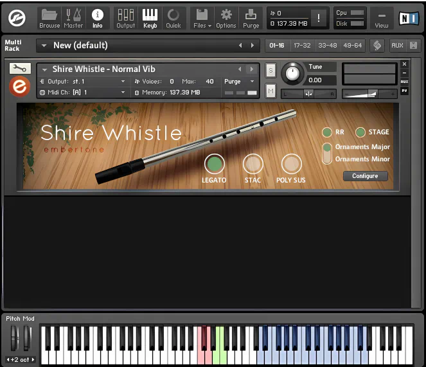Switch to rack page 17-32
Viewport: 426px width, 367px height.
point(302,46)
